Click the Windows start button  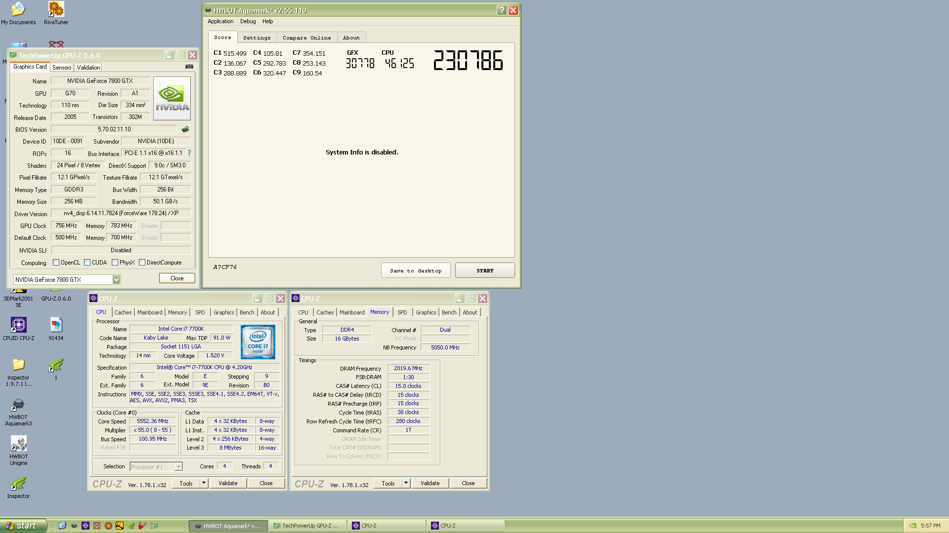(24, 526)
